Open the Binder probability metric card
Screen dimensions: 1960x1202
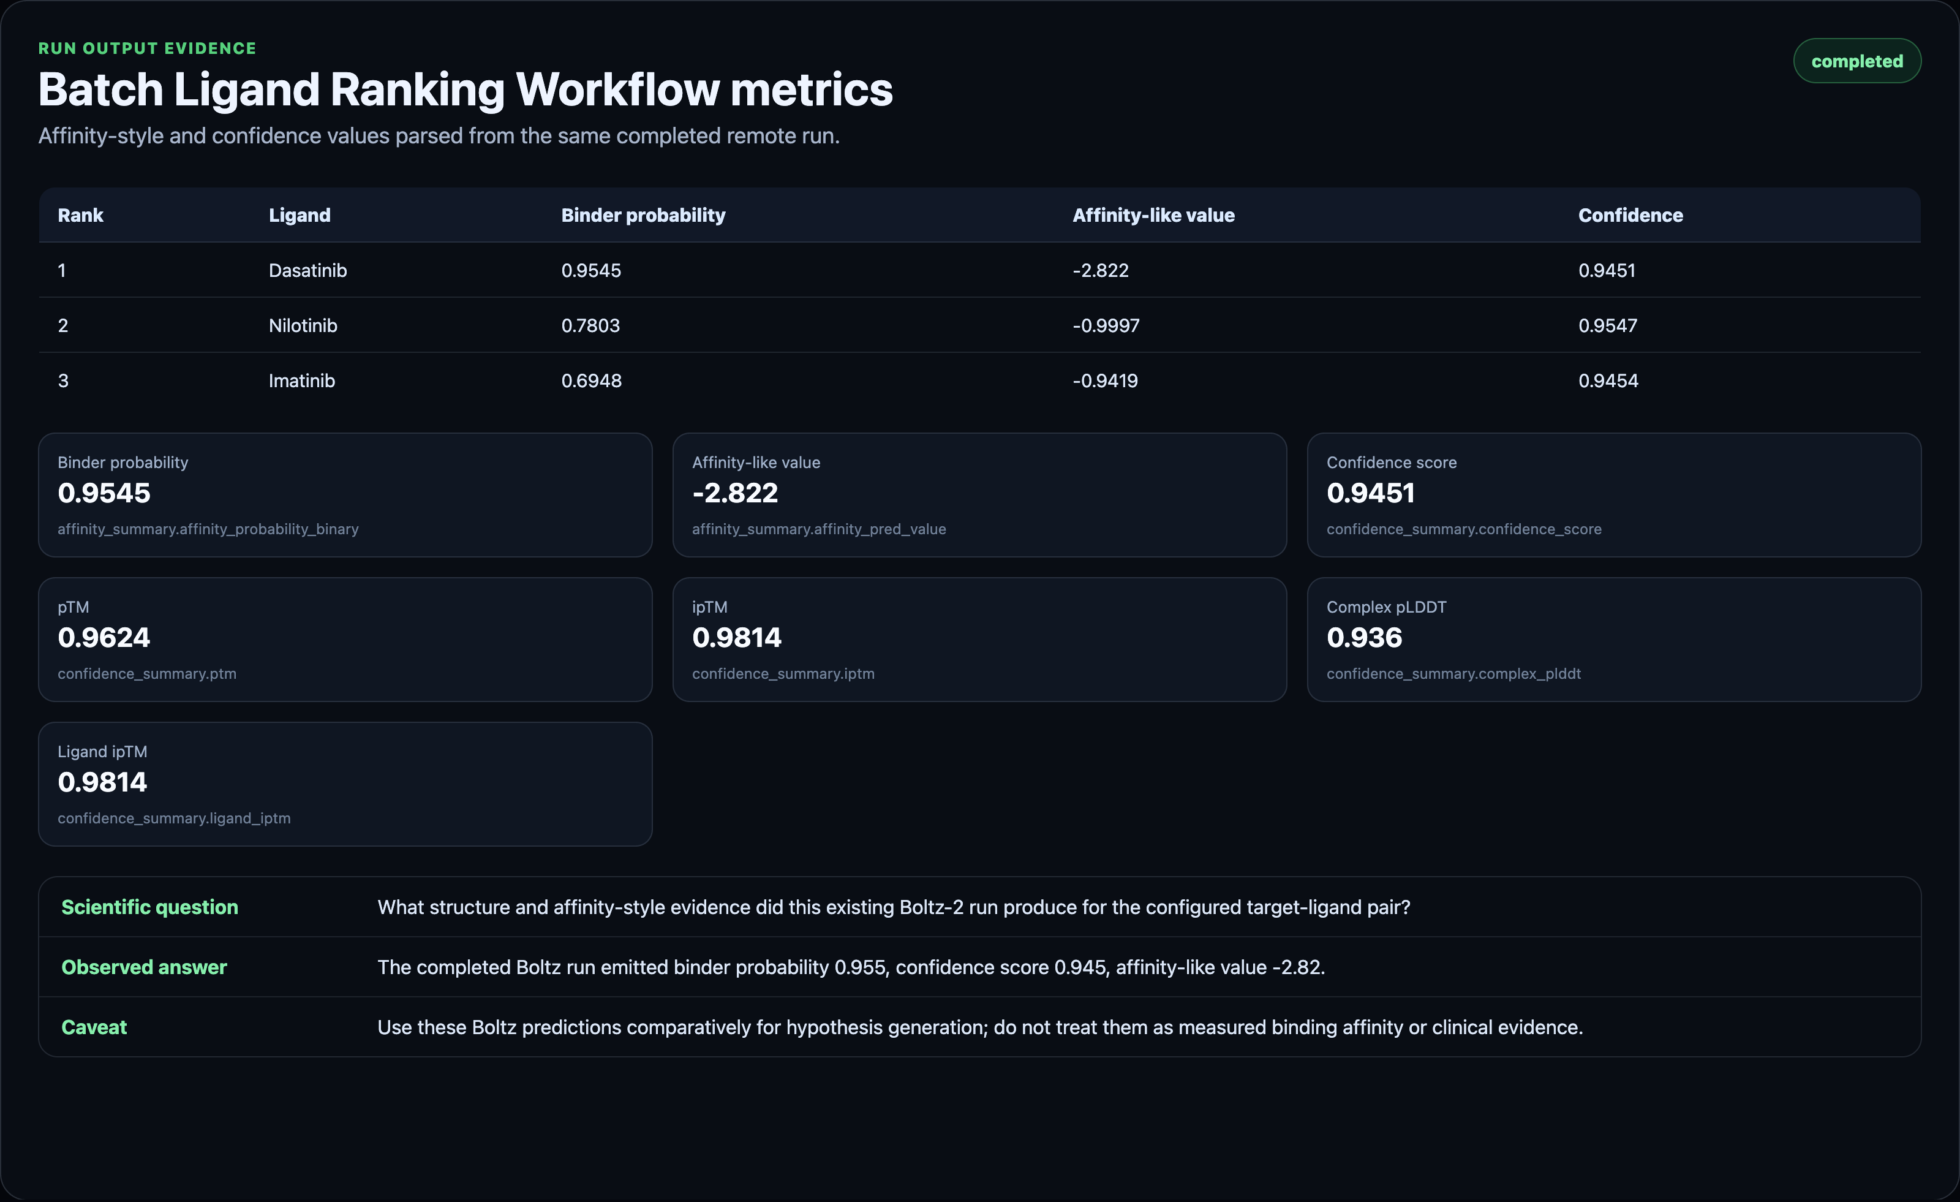345,495
